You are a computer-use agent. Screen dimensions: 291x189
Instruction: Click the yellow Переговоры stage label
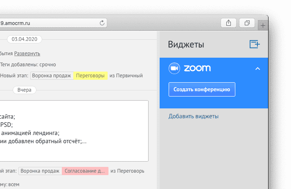[x=90, y=75]
